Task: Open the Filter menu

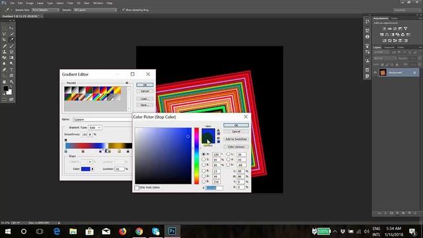Action: click(70, 3)
